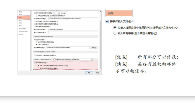The image size is (195, 110).
Task: Click server drafts location path field
Action: (x=67, y=48)
